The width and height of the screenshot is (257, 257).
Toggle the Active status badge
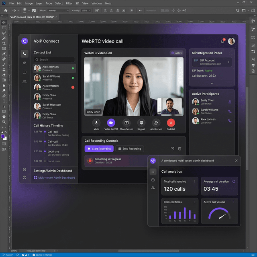pyautogui.click(x=176, y=53)
